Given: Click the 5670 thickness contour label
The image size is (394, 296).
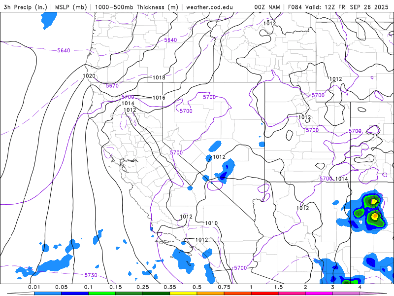Looking at the screenshot, I should pyautogui.click(x=112, y=85).
